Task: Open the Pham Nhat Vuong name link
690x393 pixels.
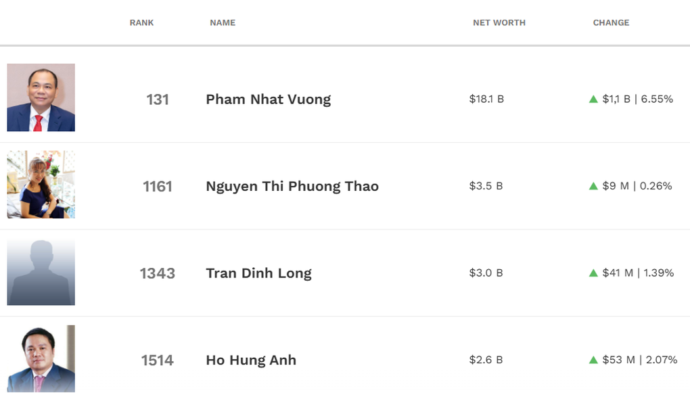Action: point(269,99)
